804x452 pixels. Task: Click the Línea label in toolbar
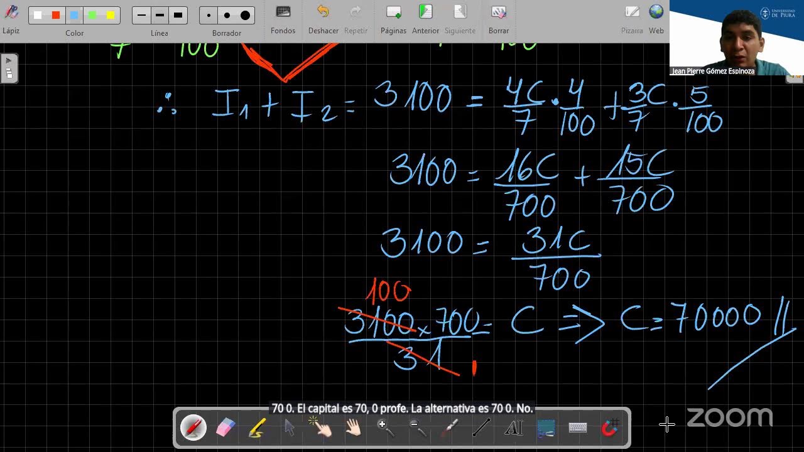click(x=160, y=33)
